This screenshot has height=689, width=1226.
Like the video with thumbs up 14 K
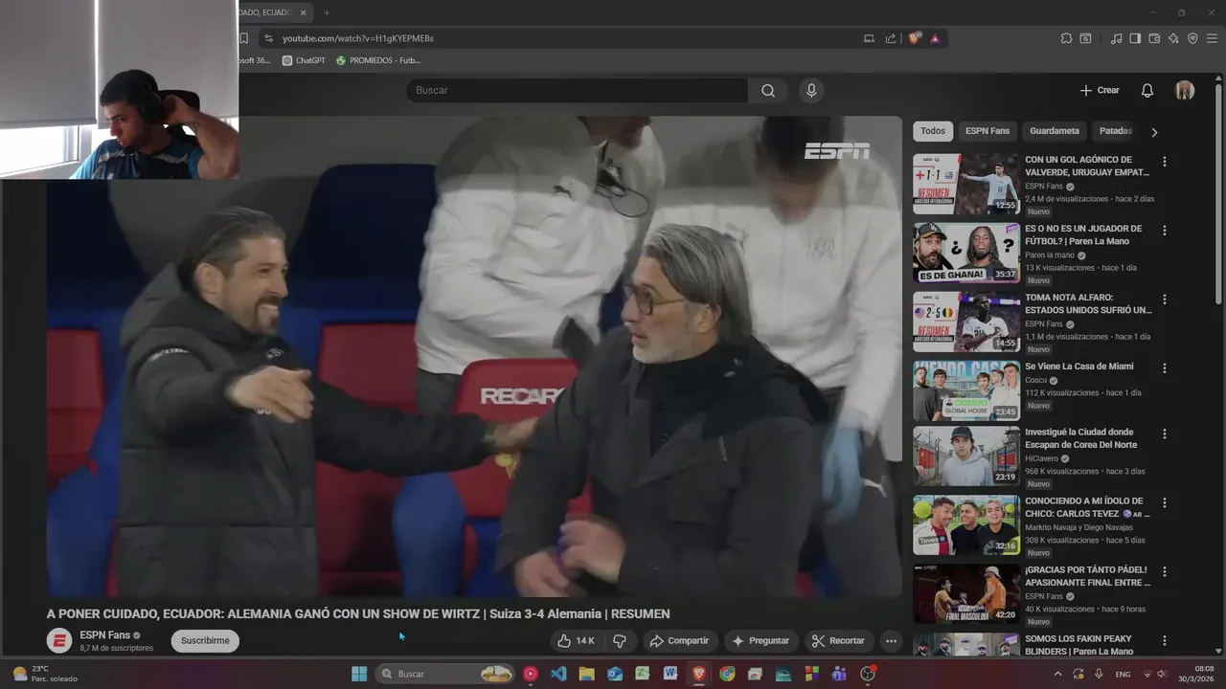point(576,641)
